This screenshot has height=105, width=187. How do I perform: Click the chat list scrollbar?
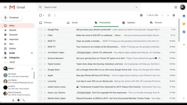[34, 75]
